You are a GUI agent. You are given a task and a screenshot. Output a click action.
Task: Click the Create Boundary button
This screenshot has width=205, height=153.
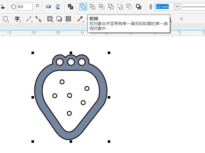point(139,7)
